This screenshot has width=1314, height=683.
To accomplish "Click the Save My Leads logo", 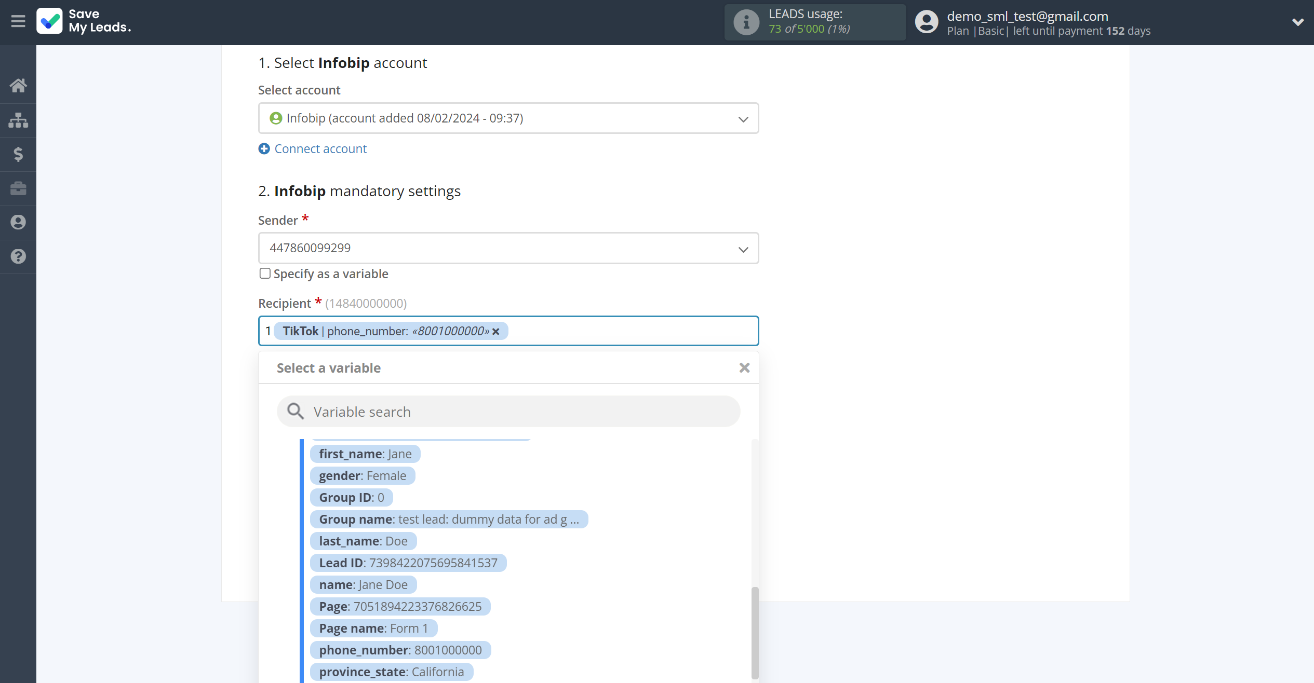I will (84, 21).
